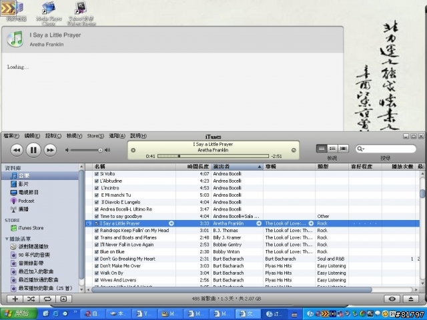Sort by the 時間長度 column header
Viewport: 427px width, 320px height.
coord(193,167)
